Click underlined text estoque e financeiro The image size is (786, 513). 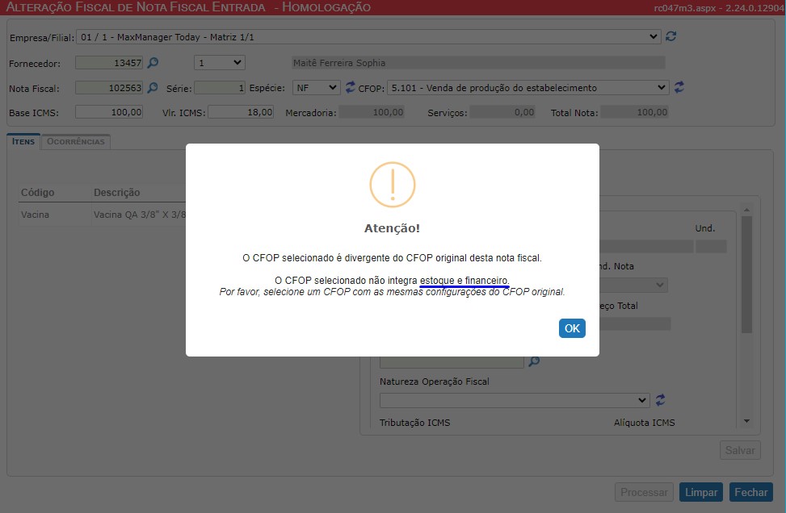tap(464, 280)
